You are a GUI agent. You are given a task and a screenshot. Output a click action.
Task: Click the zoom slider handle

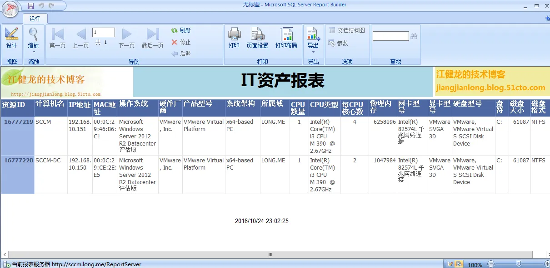(x=519, y=264)
